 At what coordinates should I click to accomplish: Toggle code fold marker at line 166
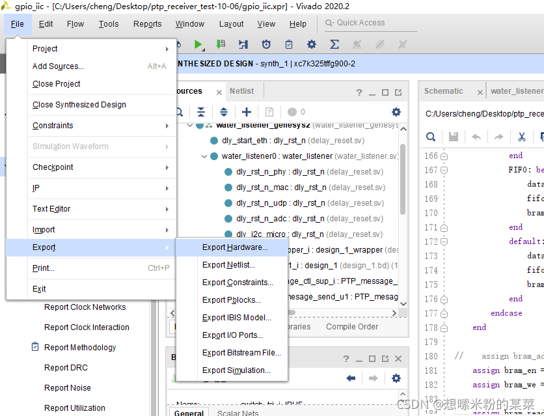(444, 156)
